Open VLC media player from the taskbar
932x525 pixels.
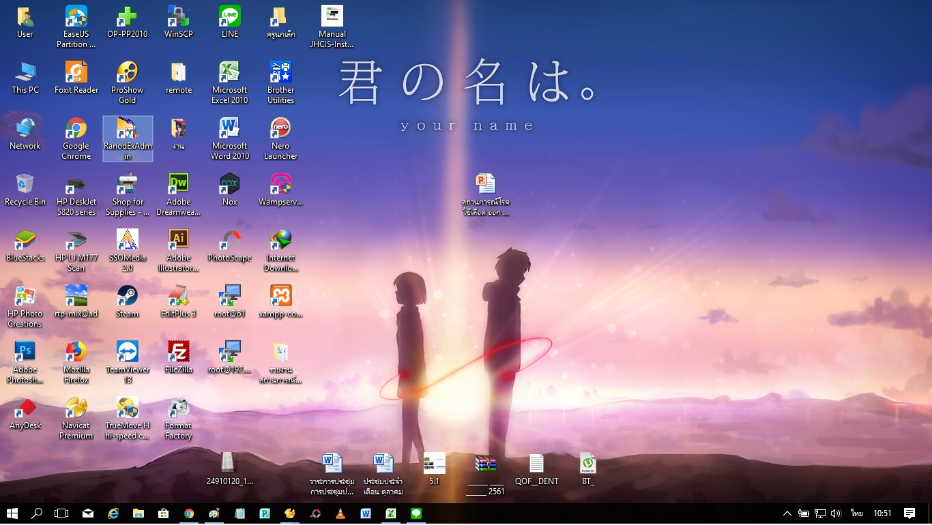coord(340,513)
